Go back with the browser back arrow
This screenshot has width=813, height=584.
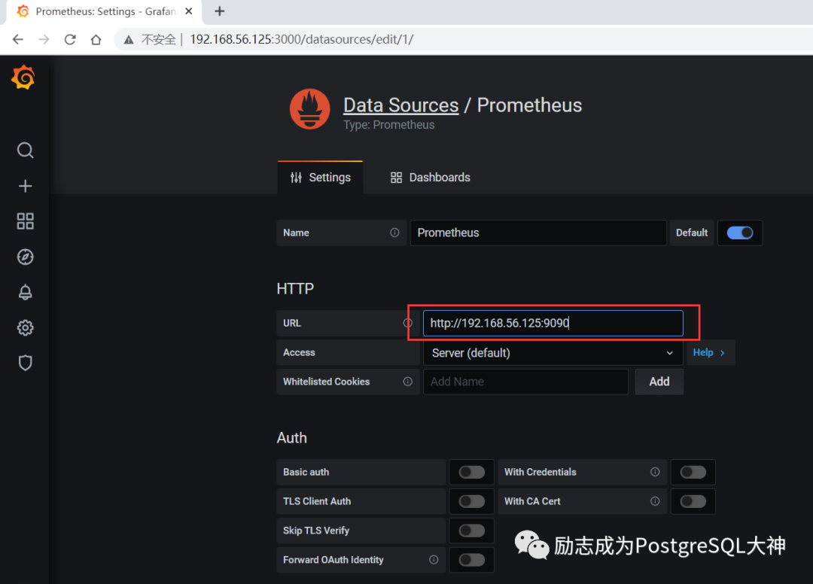coord(18,39)
